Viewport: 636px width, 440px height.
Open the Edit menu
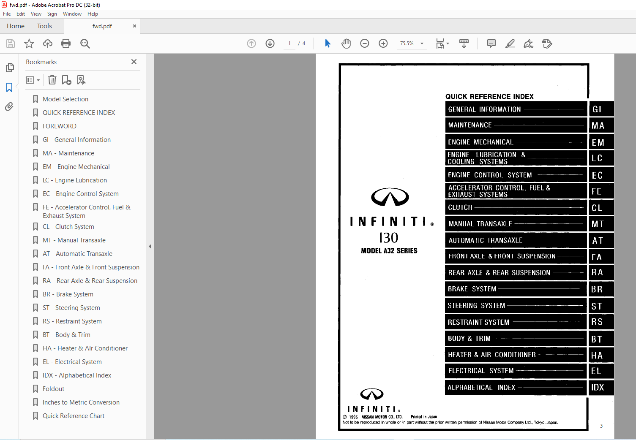click(21, 14)
